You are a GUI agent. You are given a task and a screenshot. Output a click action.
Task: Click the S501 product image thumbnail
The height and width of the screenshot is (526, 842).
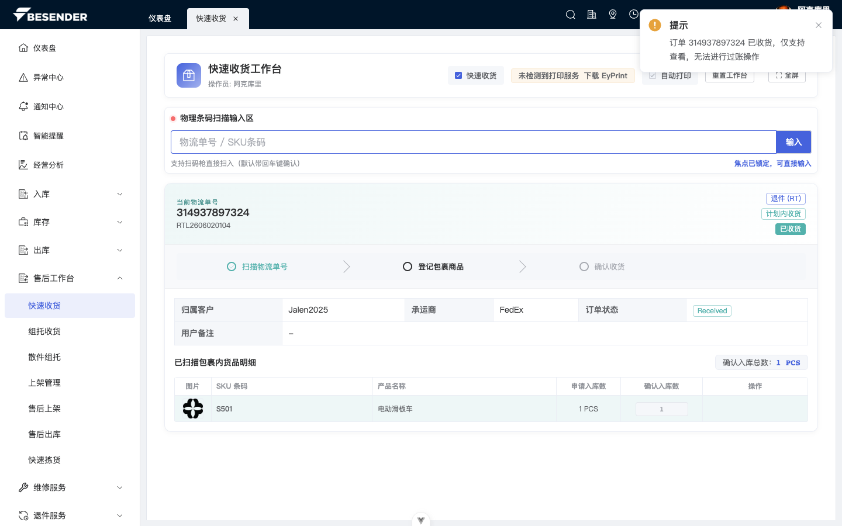[x=193, y=409]
